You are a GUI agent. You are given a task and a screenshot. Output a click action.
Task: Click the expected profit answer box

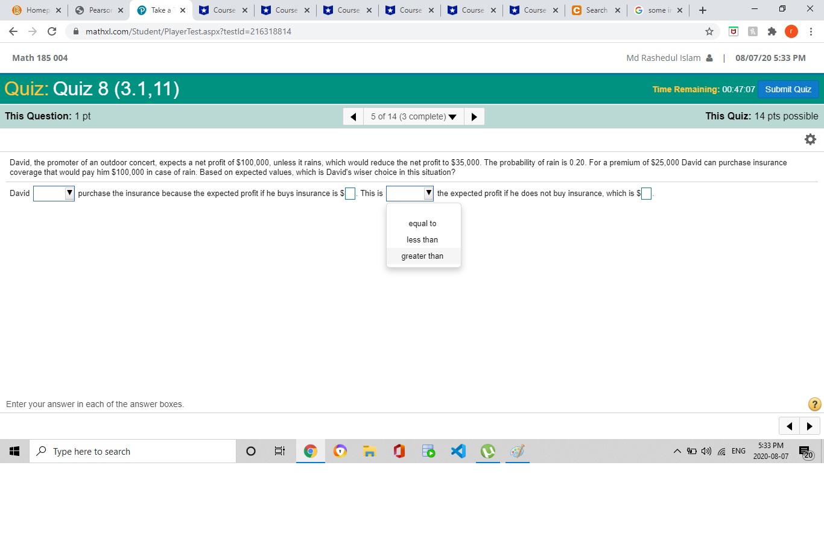(349, 193)
